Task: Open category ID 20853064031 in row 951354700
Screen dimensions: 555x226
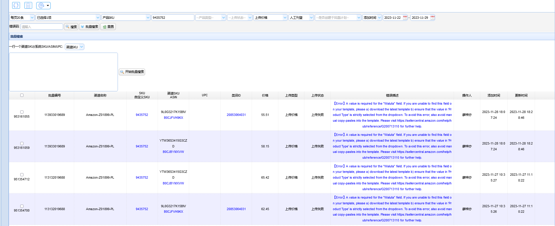Action: pos(236,209)
